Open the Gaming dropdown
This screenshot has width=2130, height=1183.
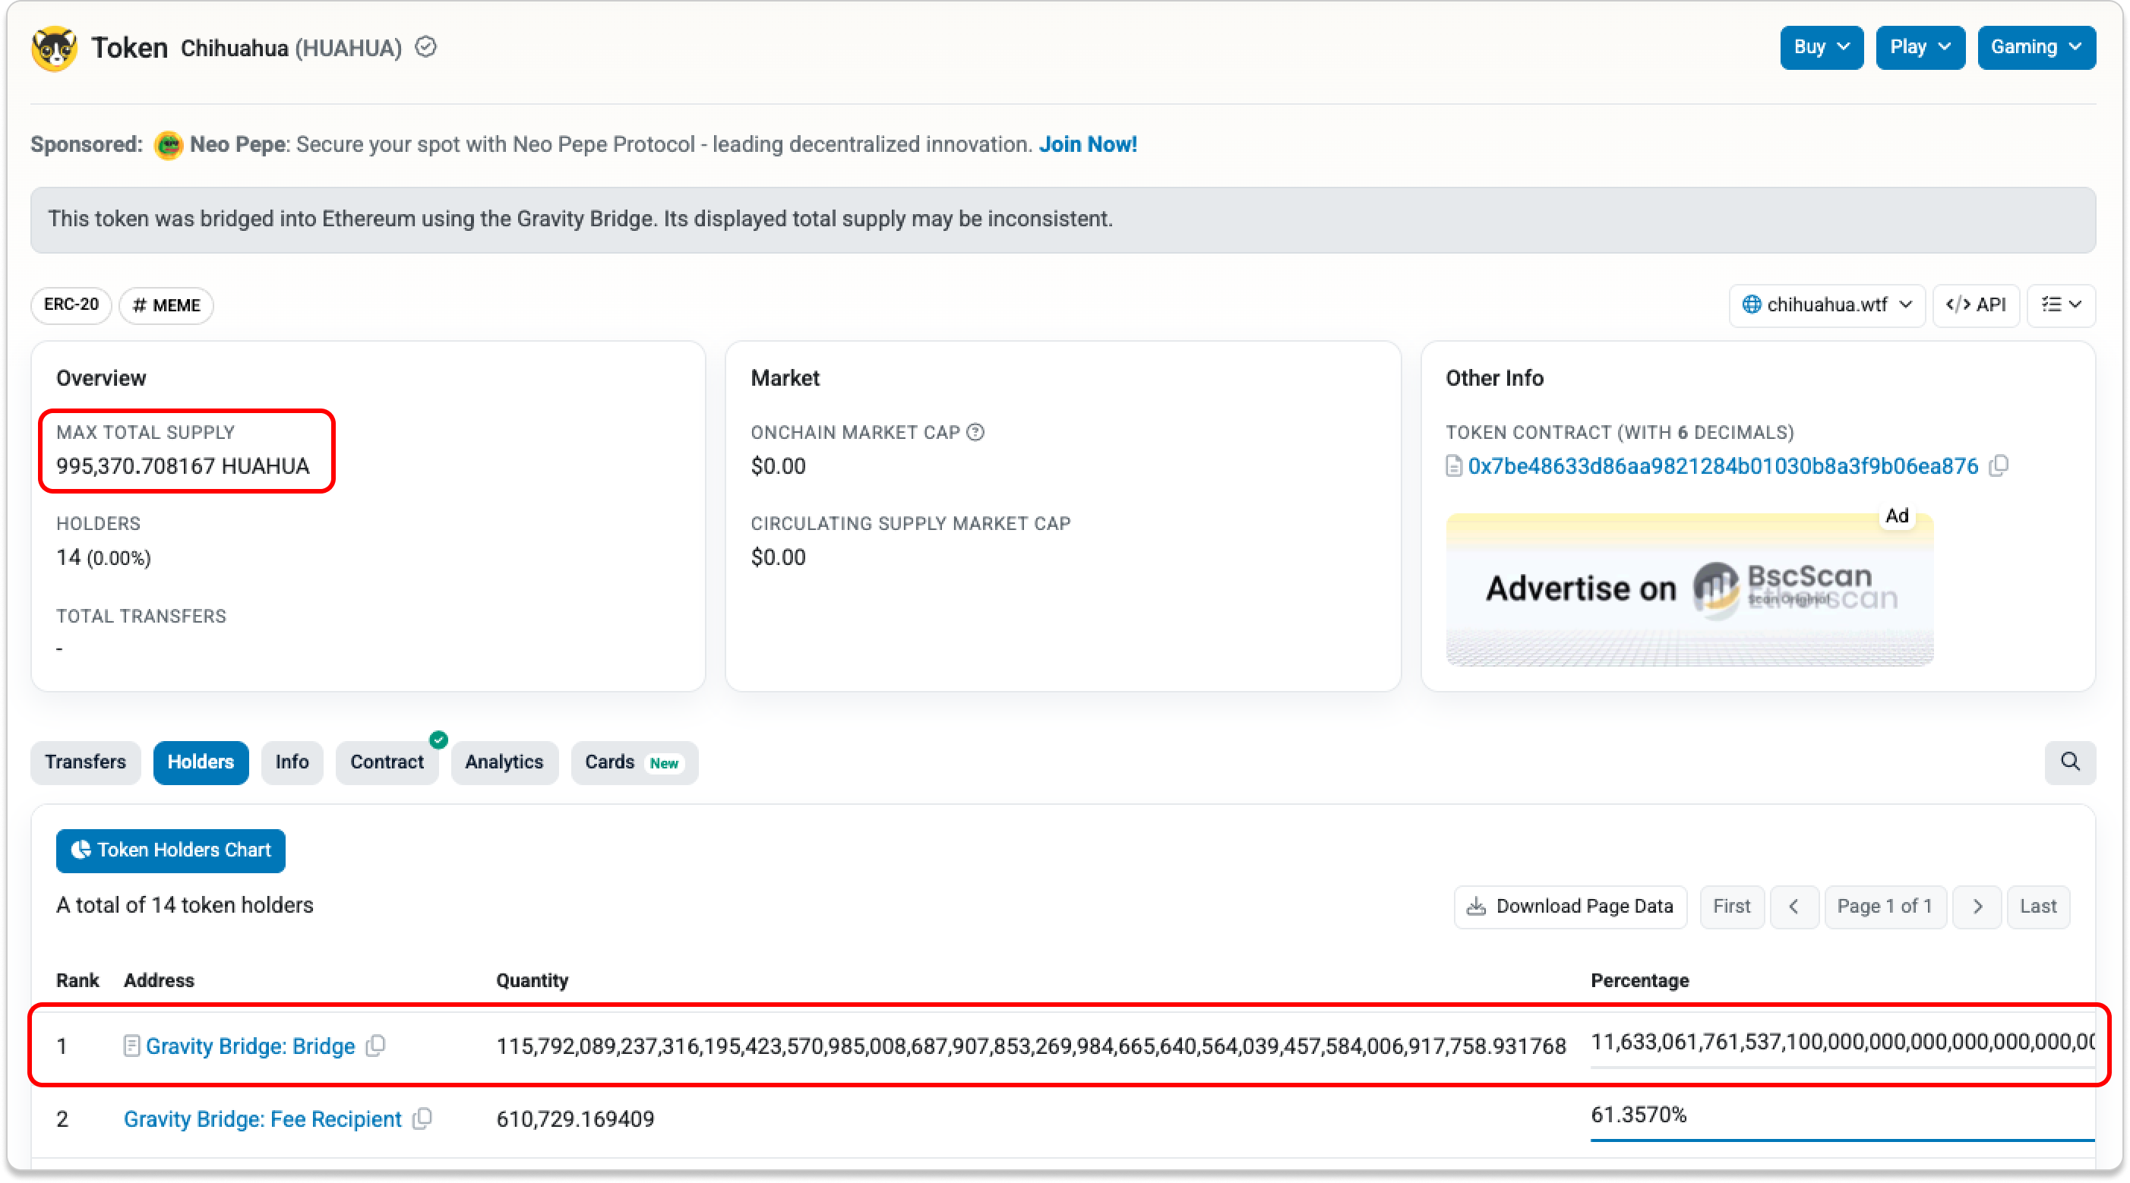pos(2036,47)
